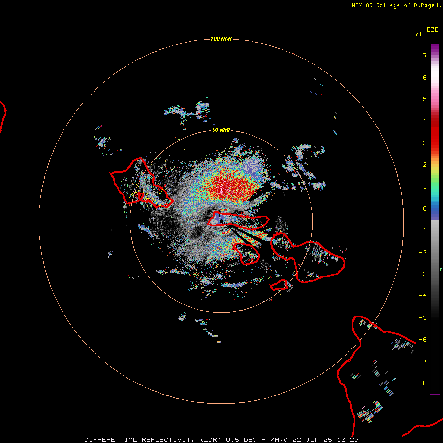Click the -1 dB legend tick label
Image resolution: width=443 pixels, height=443 pixels.
tap(423, 230)
